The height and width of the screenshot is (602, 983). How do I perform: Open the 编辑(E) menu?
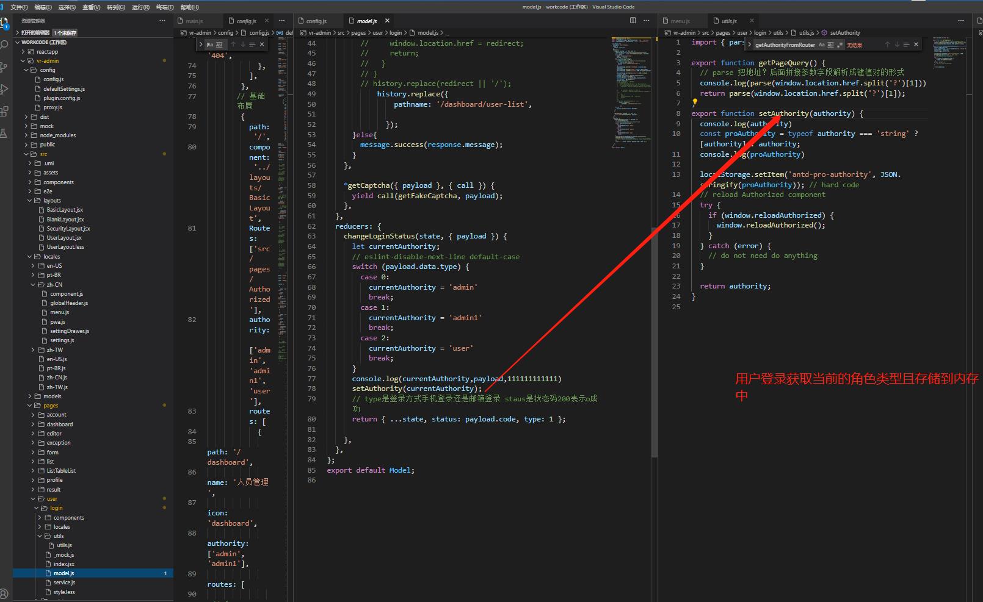point(43,7)
